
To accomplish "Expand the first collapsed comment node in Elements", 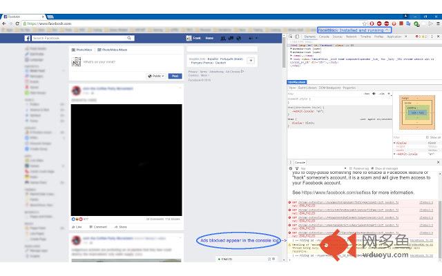I will tap(291, 48).
